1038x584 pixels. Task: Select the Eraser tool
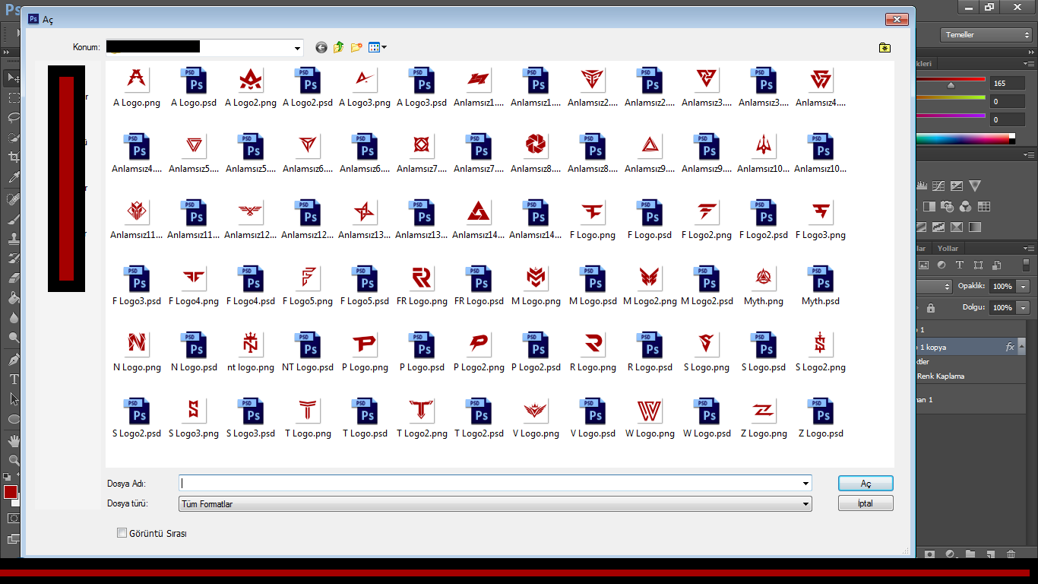[13, 278]
